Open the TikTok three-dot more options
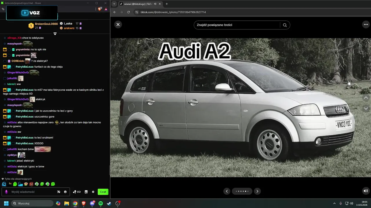 coord(366,25)
